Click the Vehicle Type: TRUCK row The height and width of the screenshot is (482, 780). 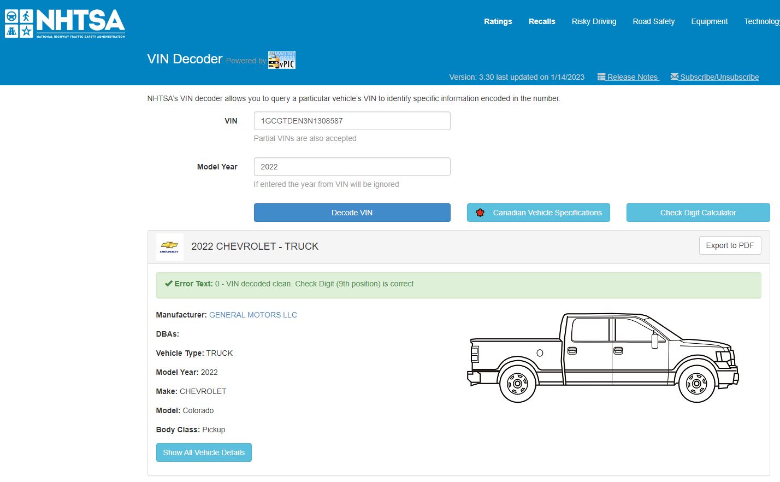point(194,353)
